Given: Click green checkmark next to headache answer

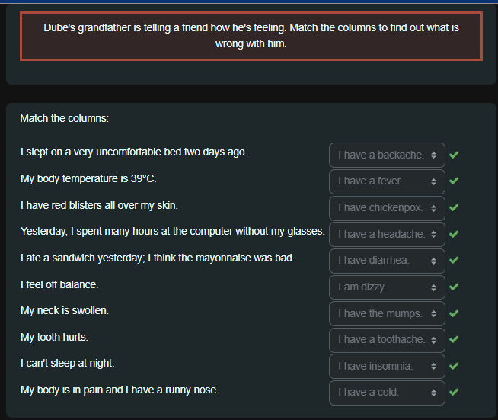Looking at the screenshot, I should [x=454, y=234].
